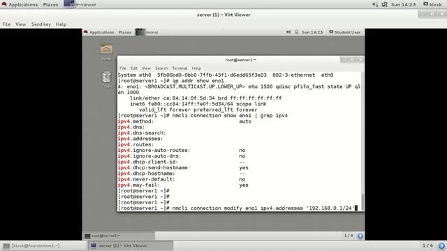Viewport: 447px width, 251px height.
Task: Select the Trash desktop icon
Action: 106,79
